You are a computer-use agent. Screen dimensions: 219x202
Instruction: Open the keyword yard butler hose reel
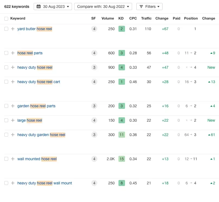(x=35, y=29)
